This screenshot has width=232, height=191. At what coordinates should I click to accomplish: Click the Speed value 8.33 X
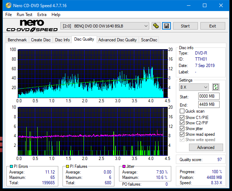click(x=217, y=183)
